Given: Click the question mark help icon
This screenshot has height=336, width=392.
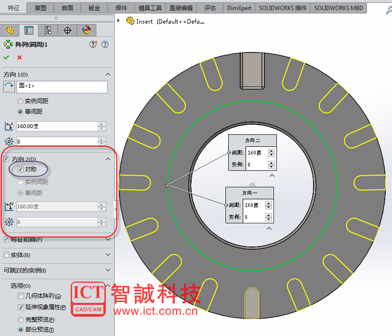Looking at the screenshot, I should [x=105, y=44].
